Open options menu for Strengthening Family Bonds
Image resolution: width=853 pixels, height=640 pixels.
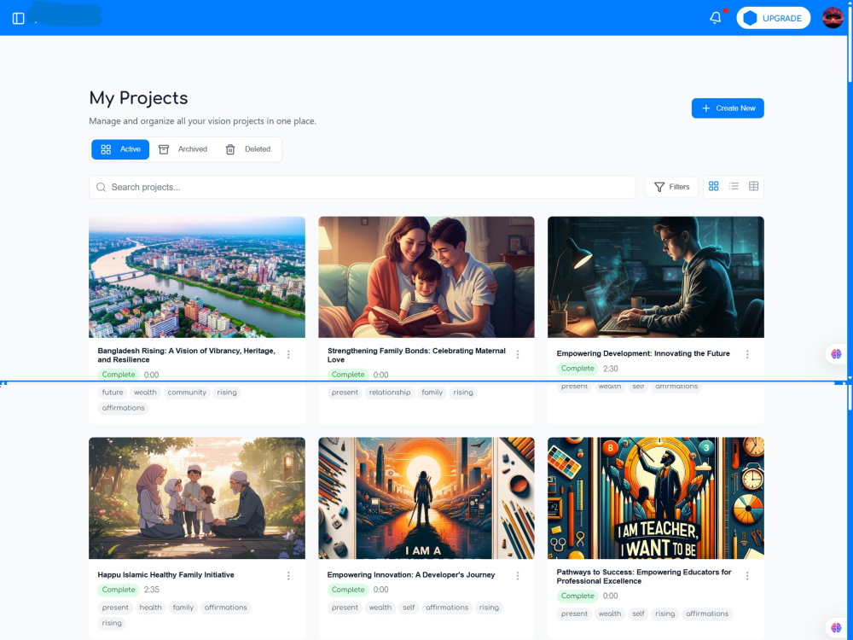click(x=518, y=355)
